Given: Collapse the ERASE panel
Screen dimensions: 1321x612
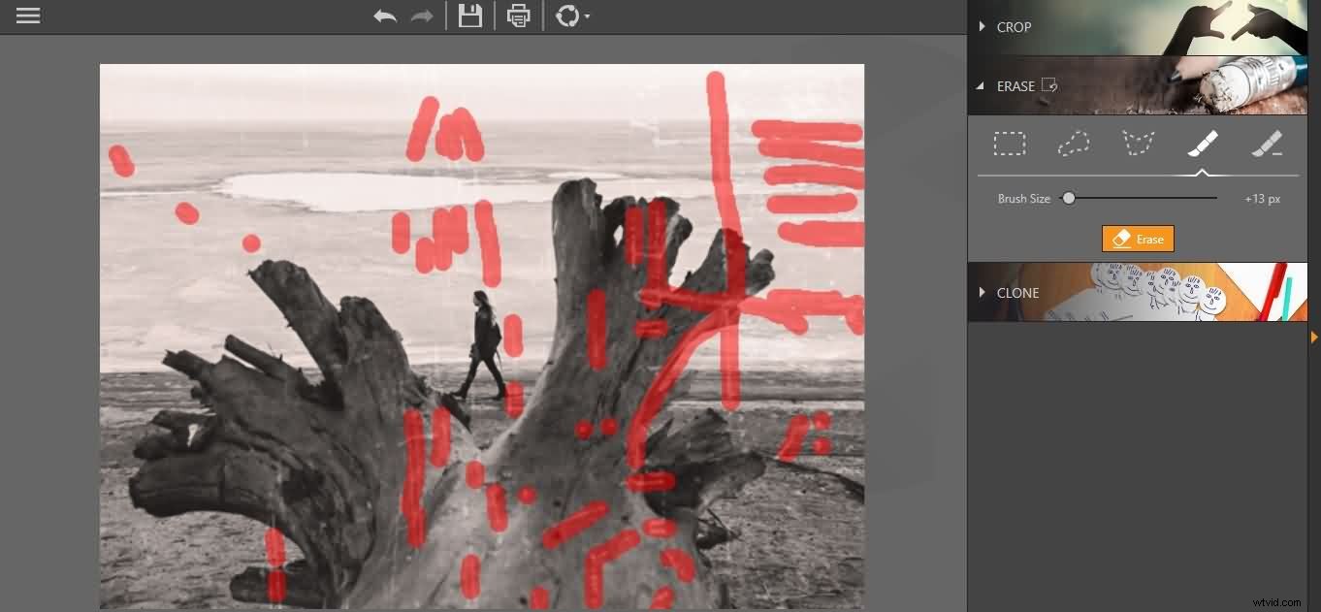Looking at the screenshot, I should [980, 85].
